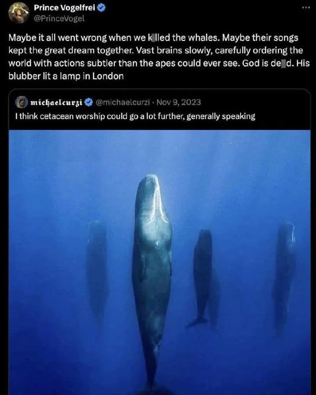
Task: Open the main tweet text about whales
Action: (x=159, y=57)
